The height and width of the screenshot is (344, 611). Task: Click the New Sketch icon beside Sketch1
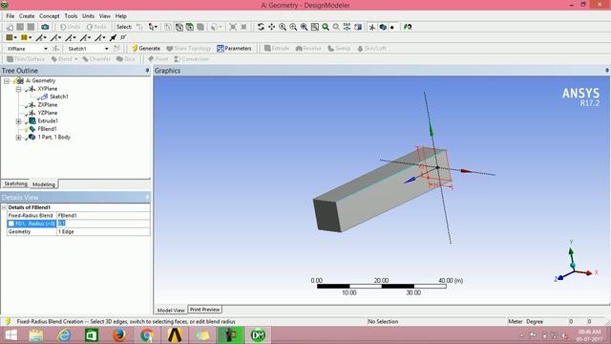116,49
